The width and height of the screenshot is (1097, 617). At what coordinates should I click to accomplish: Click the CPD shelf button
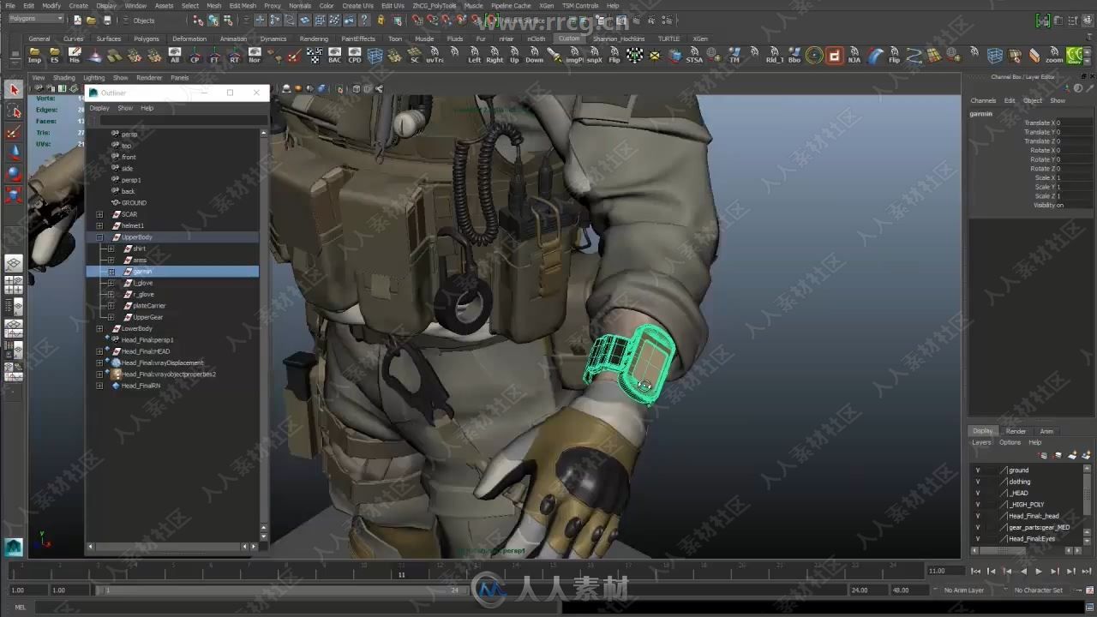point(355,57)
